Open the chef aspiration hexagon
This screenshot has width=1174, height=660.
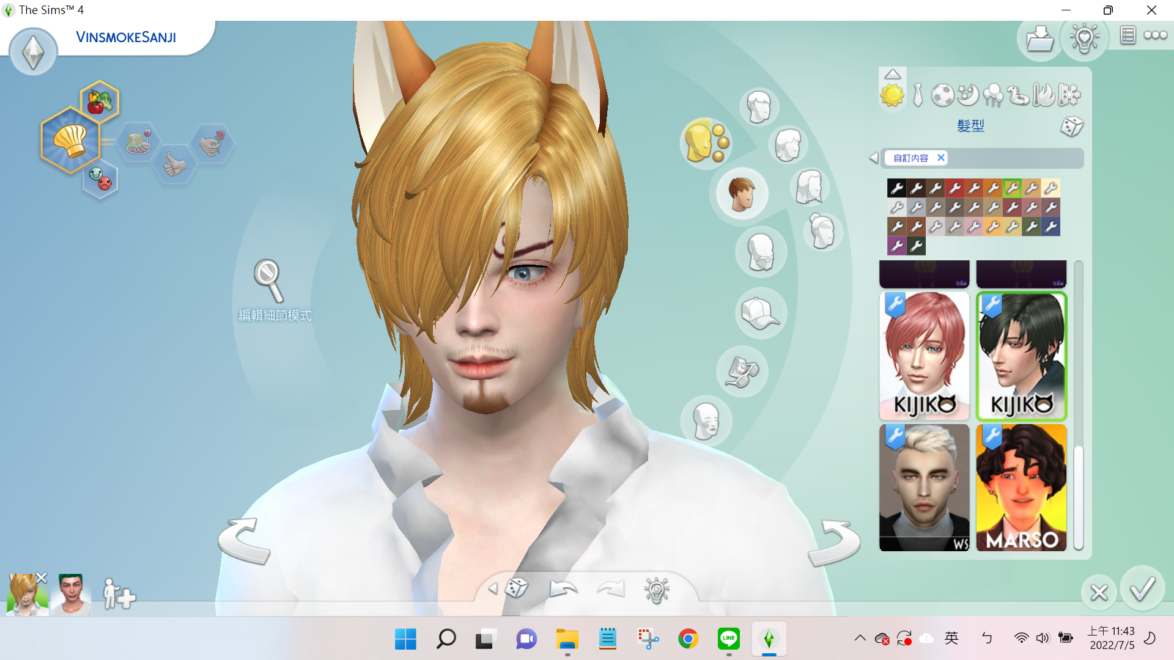tap(71, 141)
